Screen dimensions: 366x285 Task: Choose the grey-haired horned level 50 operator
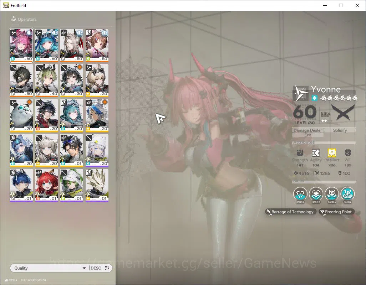[x=72, y=46]
